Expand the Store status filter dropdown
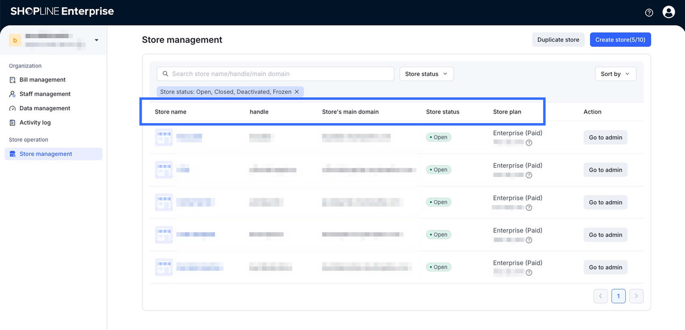 tap(426, 74)
